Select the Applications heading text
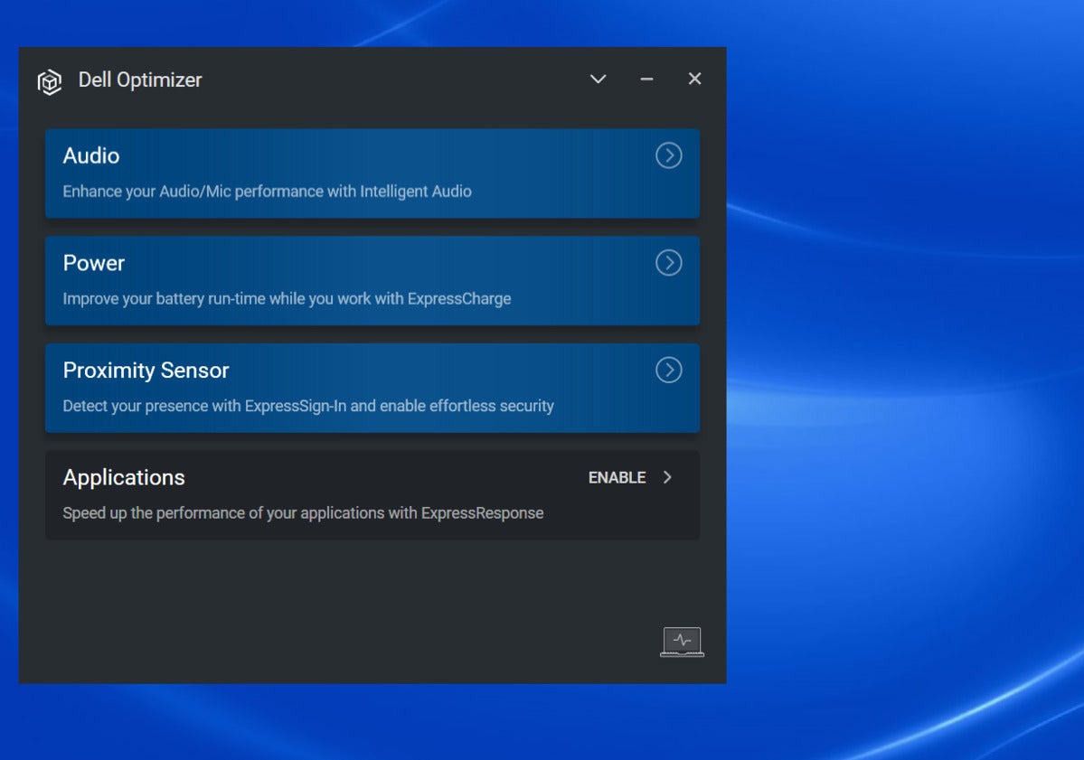The height and width of the screenshot is (760, 1084). coord(124,478)
